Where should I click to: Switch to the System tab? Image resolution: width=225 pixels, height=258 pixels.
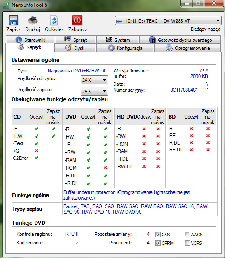point(118,40)
